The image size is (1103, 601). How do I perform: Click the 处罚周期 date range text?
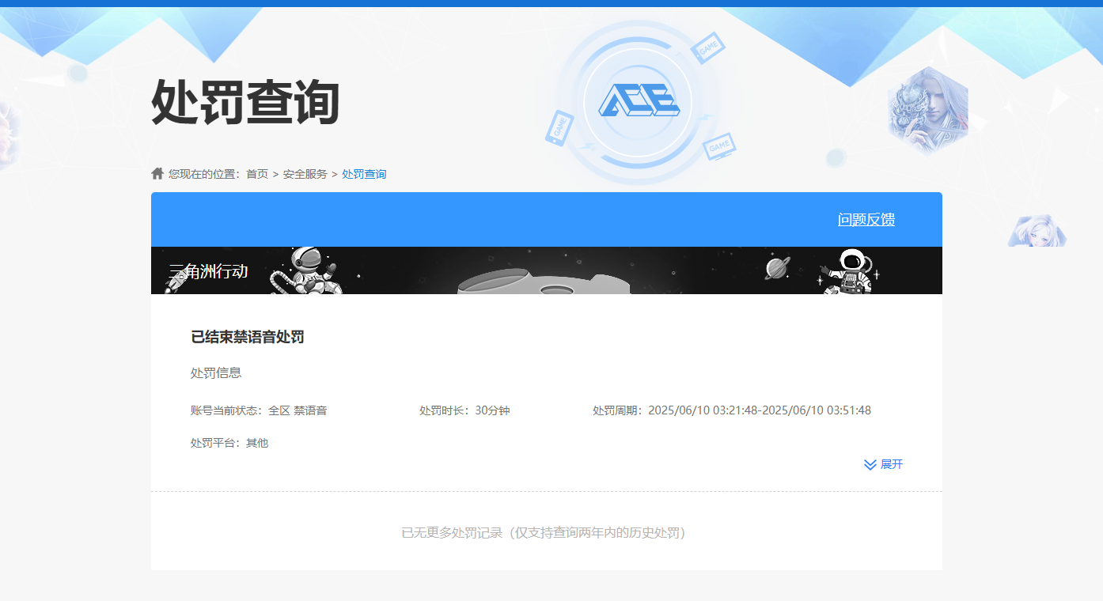732,410
